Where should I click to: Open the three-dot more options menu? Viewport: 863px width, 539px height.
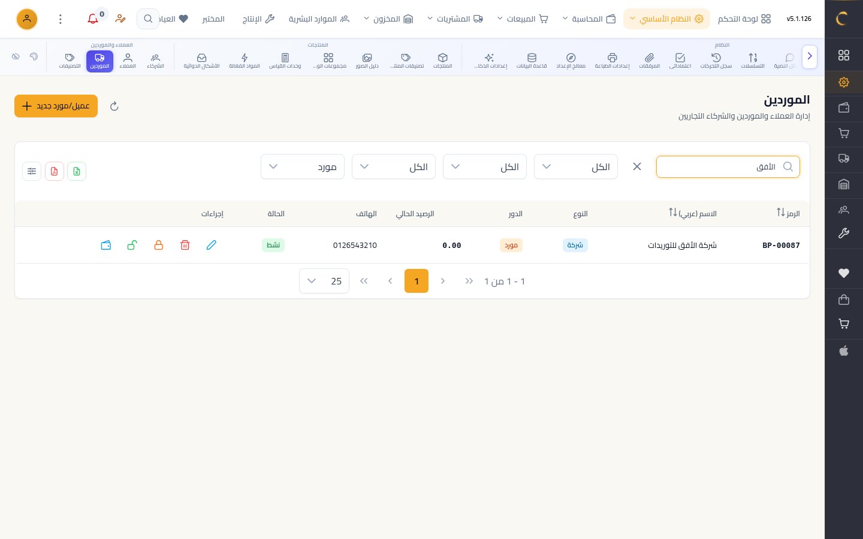(61, 19)
